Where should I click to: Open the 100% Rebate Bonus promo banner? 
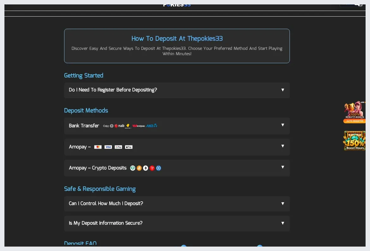(355, 112)
